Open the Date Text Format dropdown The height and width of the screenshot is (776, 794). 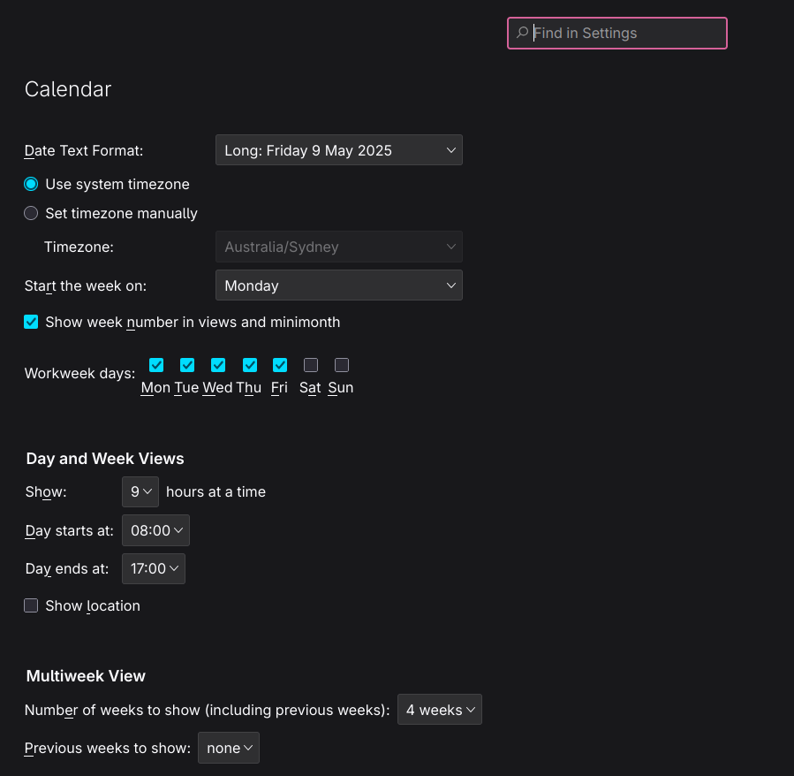point(339,150)
